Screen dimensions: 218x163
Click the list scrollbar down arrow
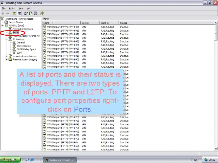(216, 149)
